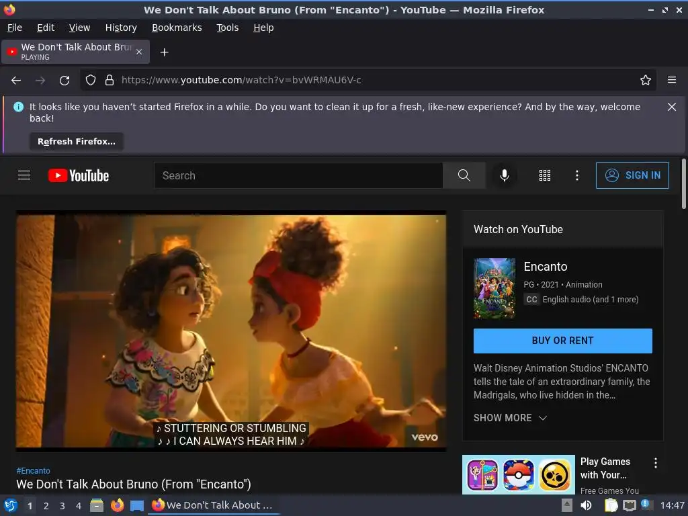Open a new browser tab

click(x=164, y=52)
